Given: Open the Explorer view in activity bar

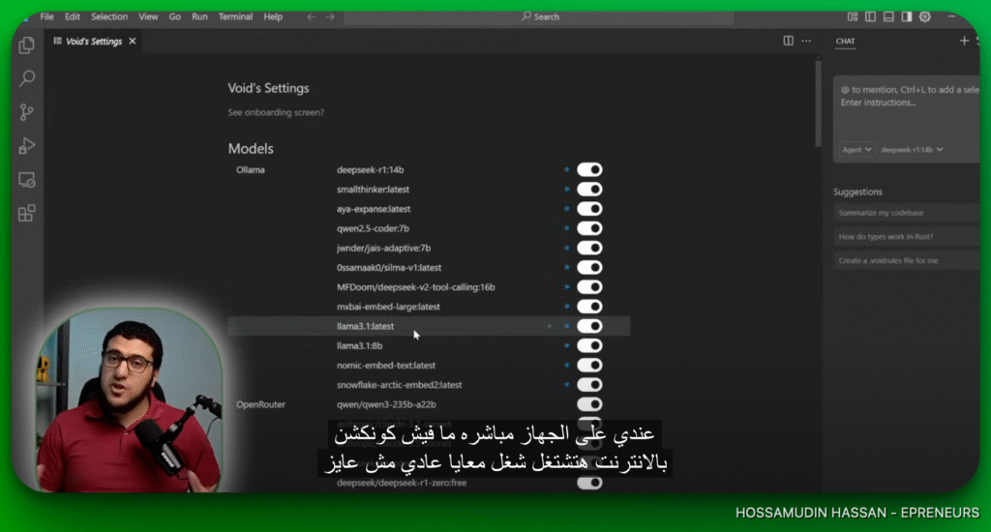Looking at the screenshot, I should click(26, 44).
